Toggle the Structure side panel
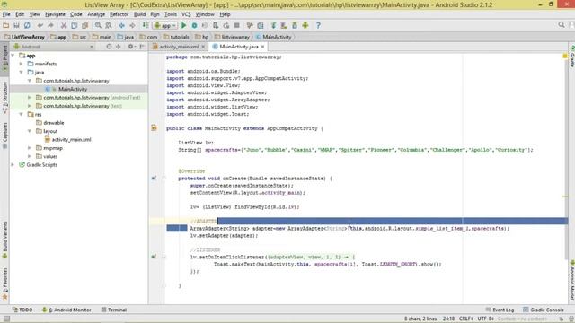Screen dimensions: 575x323 click(4, 98)
